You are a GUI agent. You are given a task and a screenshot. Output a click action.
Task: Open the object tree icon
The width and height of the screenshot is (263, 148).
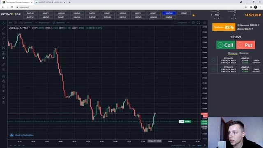4,98
